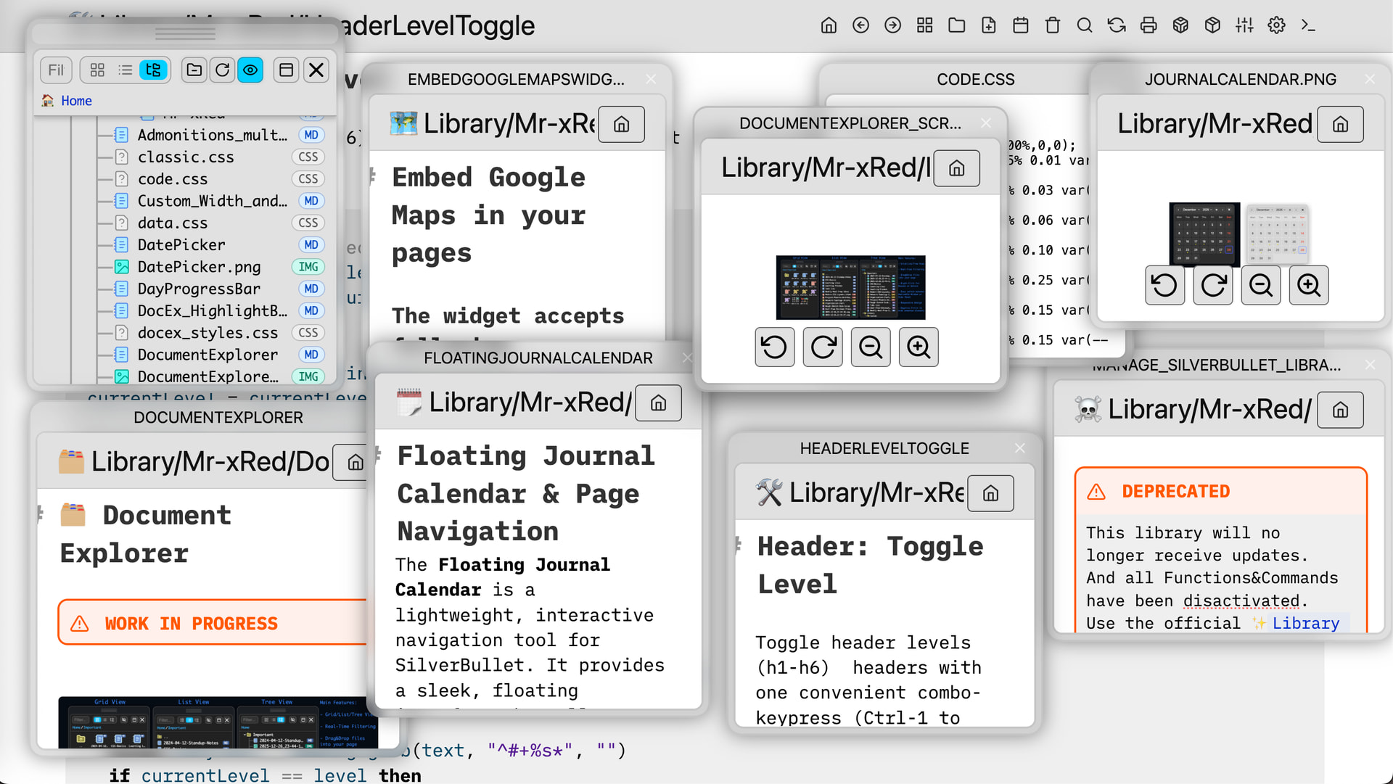Click the explorer filter input field
1393x784 pixels.
click(x=56, y=70)
